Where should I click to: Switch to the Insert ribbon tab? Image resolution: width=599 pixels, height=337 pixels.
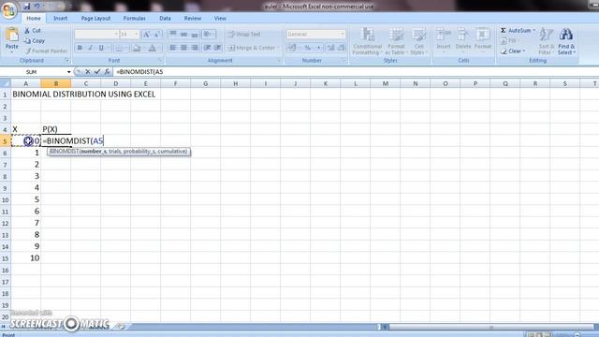pos(60,19)
